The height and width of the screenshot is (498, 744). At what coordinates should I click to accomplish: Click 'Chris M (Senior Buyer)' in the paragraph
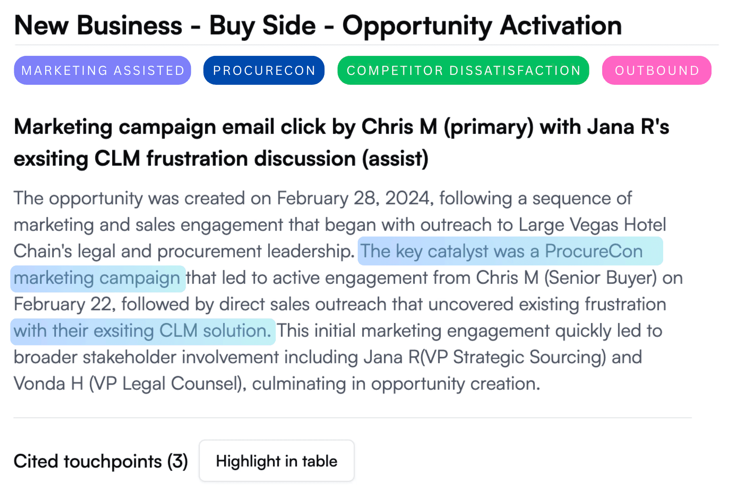point(567,278)
